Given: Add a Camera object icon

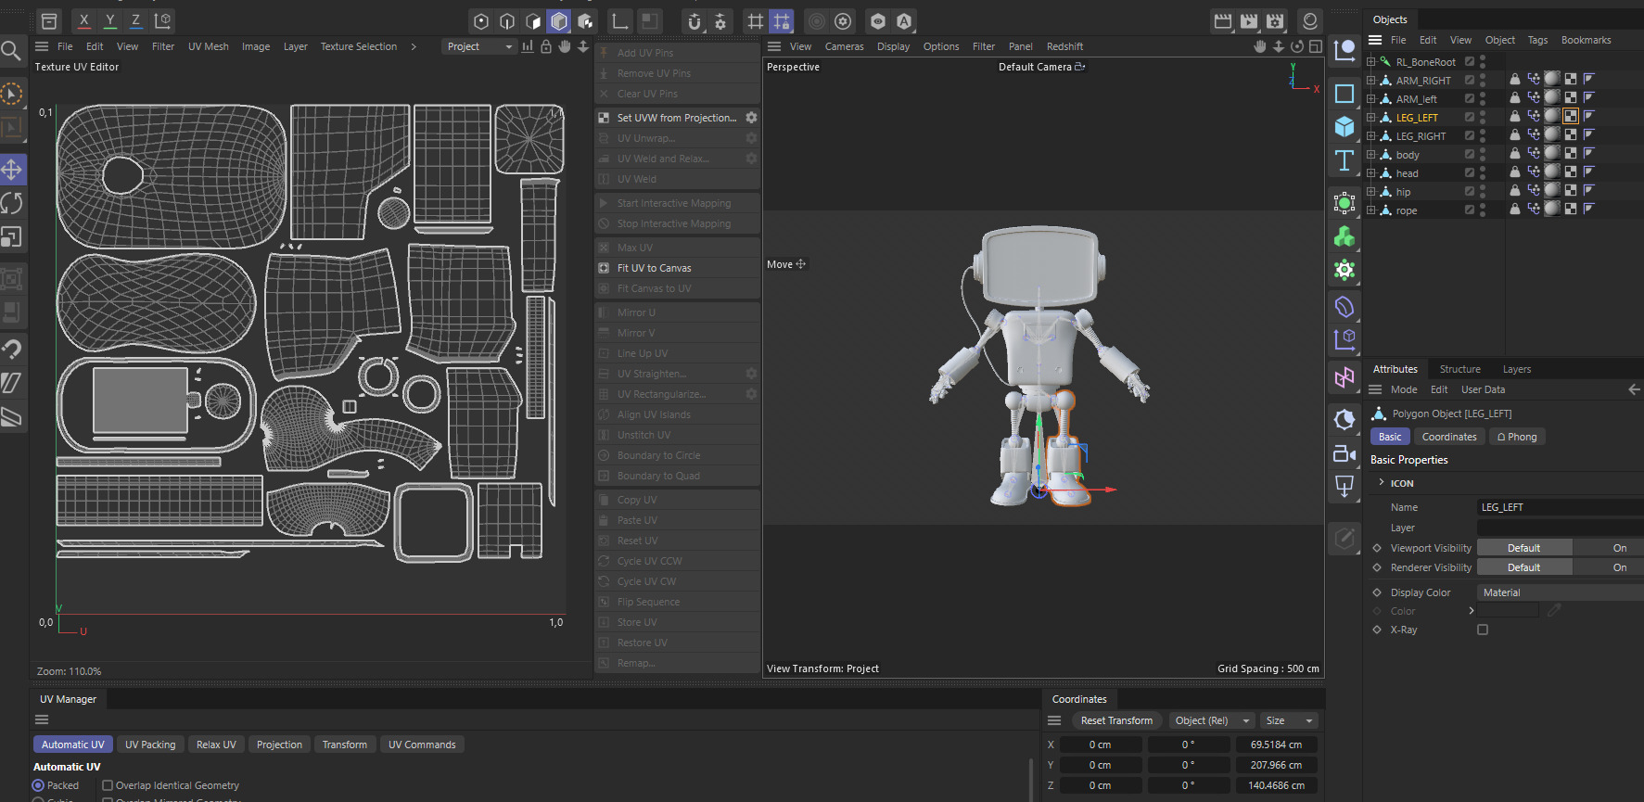Looking at the screenshot, I should click(x=1345, y=453).
